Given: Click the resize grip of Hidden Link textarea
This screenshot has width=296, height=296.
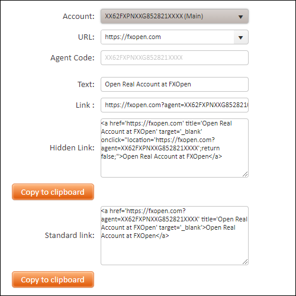Looking at the screenshot, I should (x=245, y=174).
